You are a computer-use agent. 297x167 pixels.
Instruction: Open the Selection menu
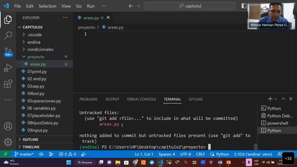point(47,6)
